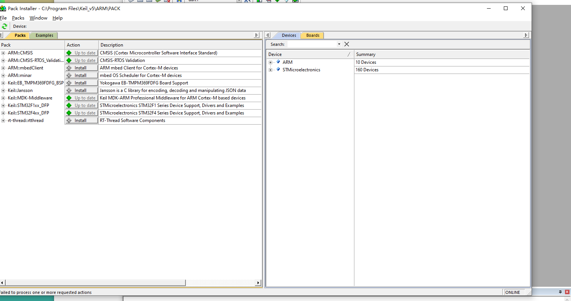The image size is (571, 301).
Task: Expand the Keil::STM32F1xx_DFP pack row
Action: 3,105
